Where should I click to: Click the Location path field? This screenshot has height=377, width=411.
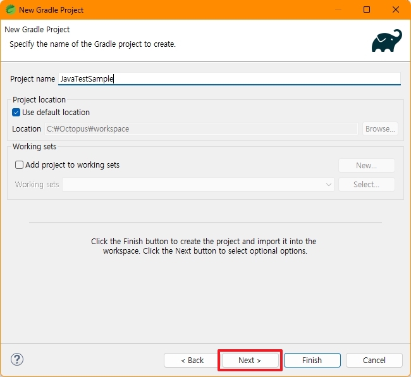point(201,129)
